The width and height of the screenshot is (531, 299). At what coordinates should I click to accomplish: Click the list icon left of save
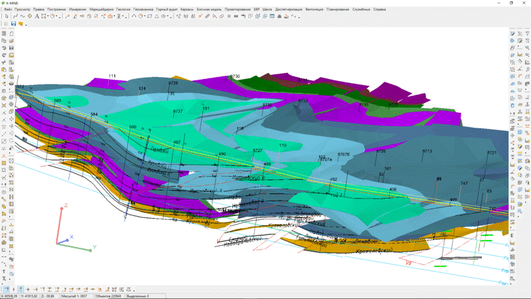tap(5, 23)
